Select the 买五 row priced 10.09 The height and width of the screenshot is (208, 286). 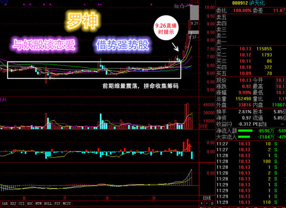[251, 74]
